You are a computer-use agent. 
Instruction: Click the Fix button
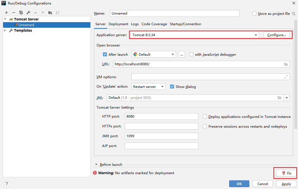click(286, 173)
